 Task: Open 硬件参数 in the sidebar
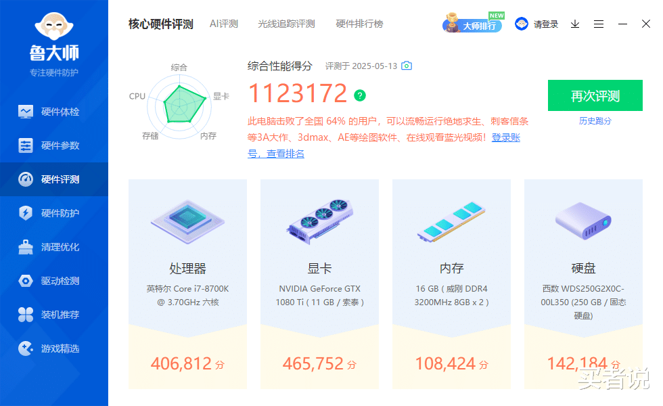(x=54, y=145)
